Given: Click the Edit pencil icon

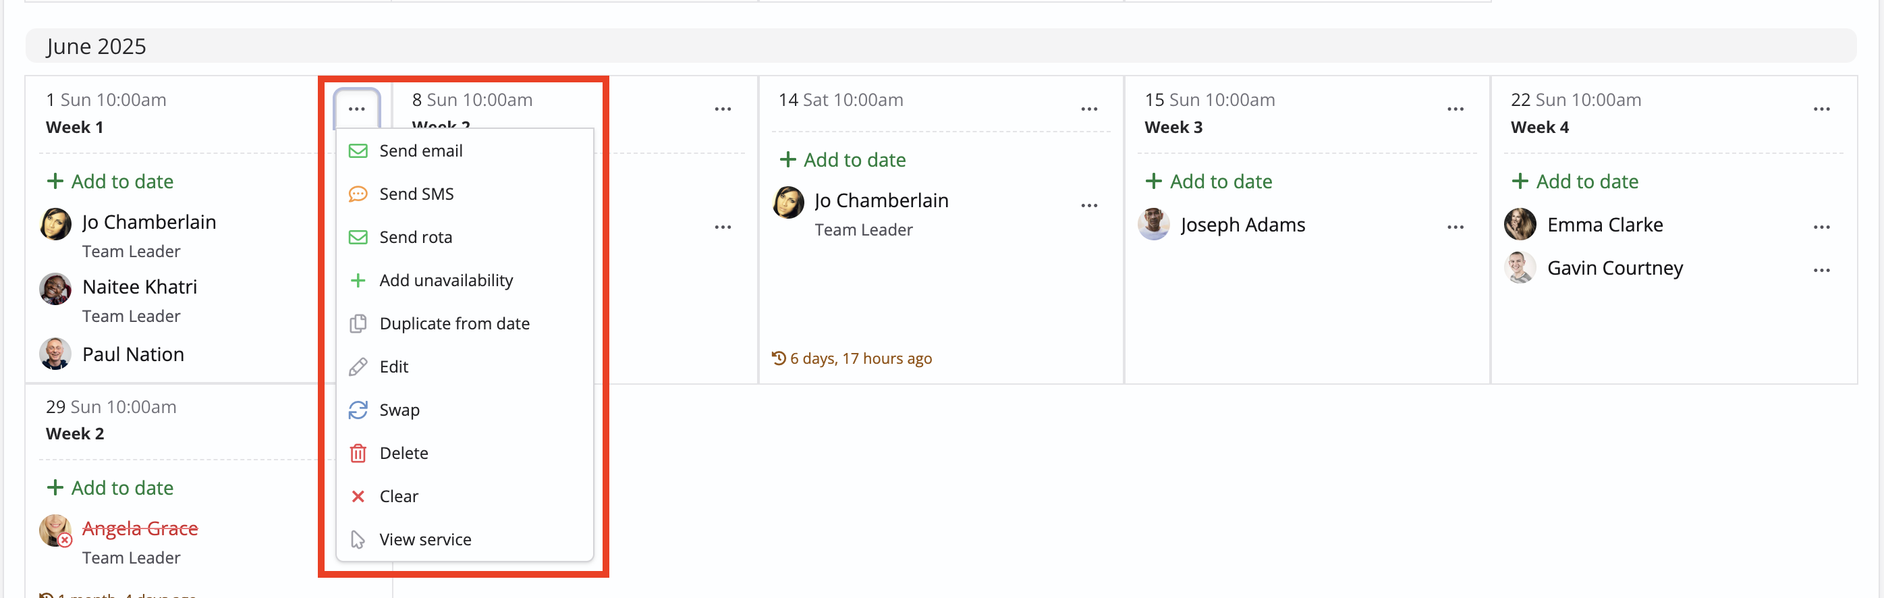Looking at the screenshot, I should pyautogui.click(x=358, y=366).
